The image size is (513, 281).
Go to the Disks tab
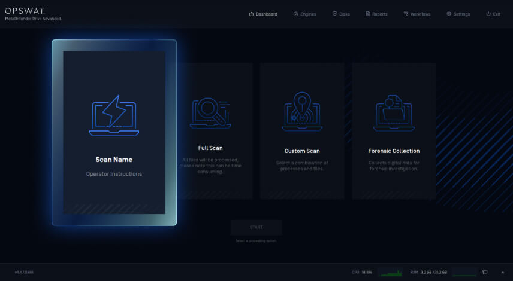(x=341, y=14)
